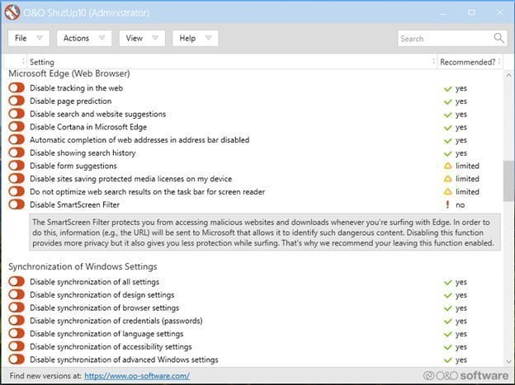
Task: Open the File menu
Action: pos(29,38)
